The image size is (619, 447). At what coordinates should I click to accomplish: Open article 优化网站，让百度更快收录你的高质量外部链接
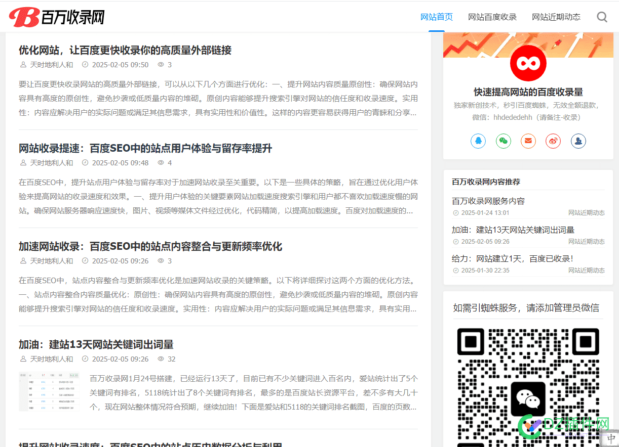click(x=125, y=50)
